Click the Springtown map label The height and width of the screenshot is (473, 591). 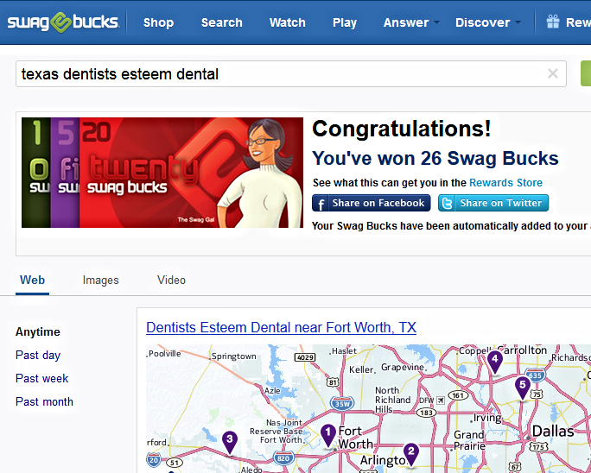[x=234, y=356]
